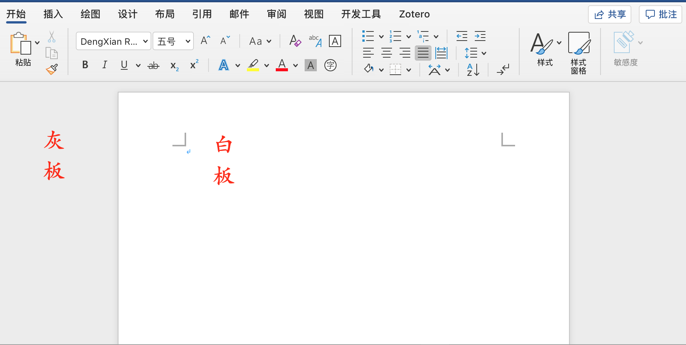This screenshot has height=345, width=686.
Task: Cut selection with the scissors icon
Action: click(52, 37)
